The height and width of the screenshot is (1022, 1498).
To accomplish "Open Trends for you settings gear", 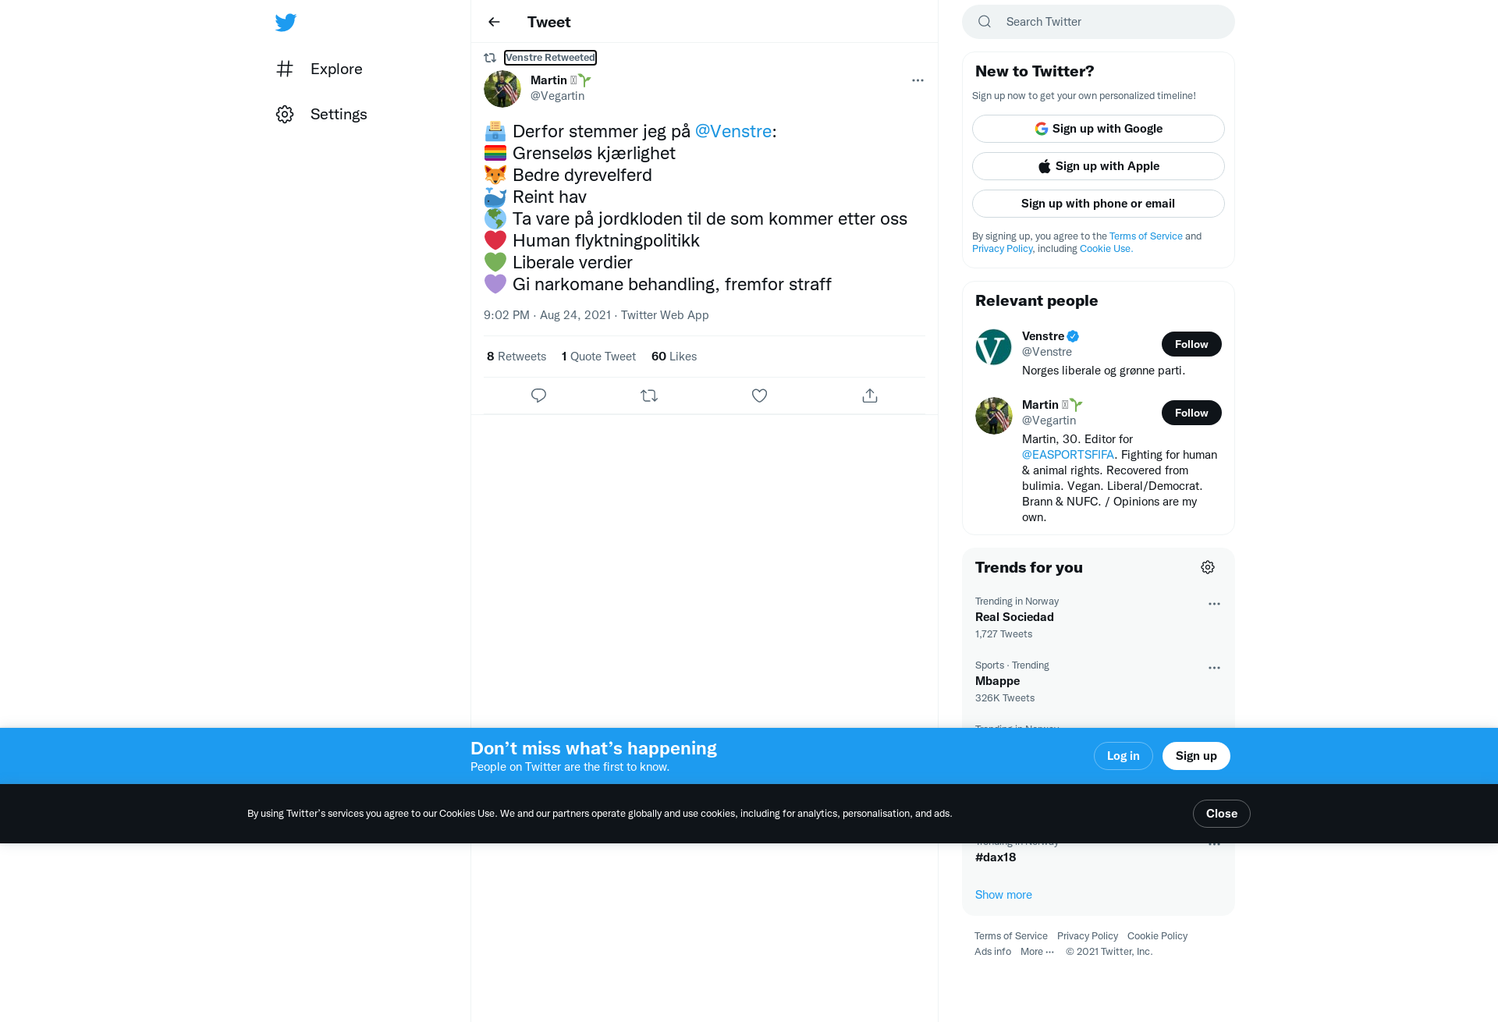I will pyautogui.click(x=1208, y=567).
